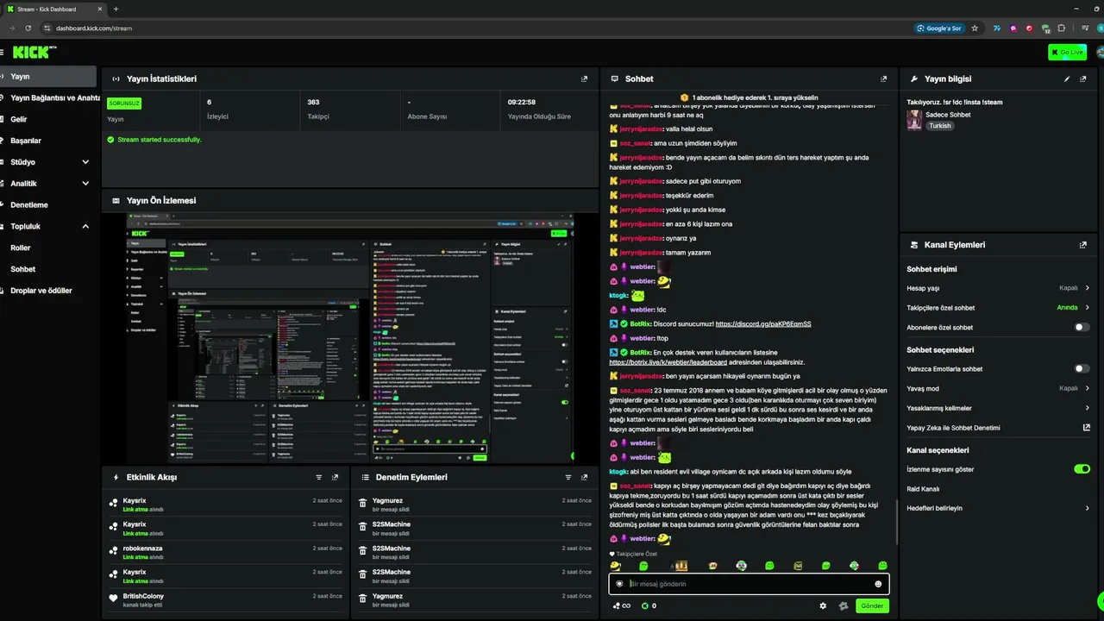The width and height of the screenshot is (1104, 621).
Task: Click the SORUNSUZ stream status badge
Action: 124,103
